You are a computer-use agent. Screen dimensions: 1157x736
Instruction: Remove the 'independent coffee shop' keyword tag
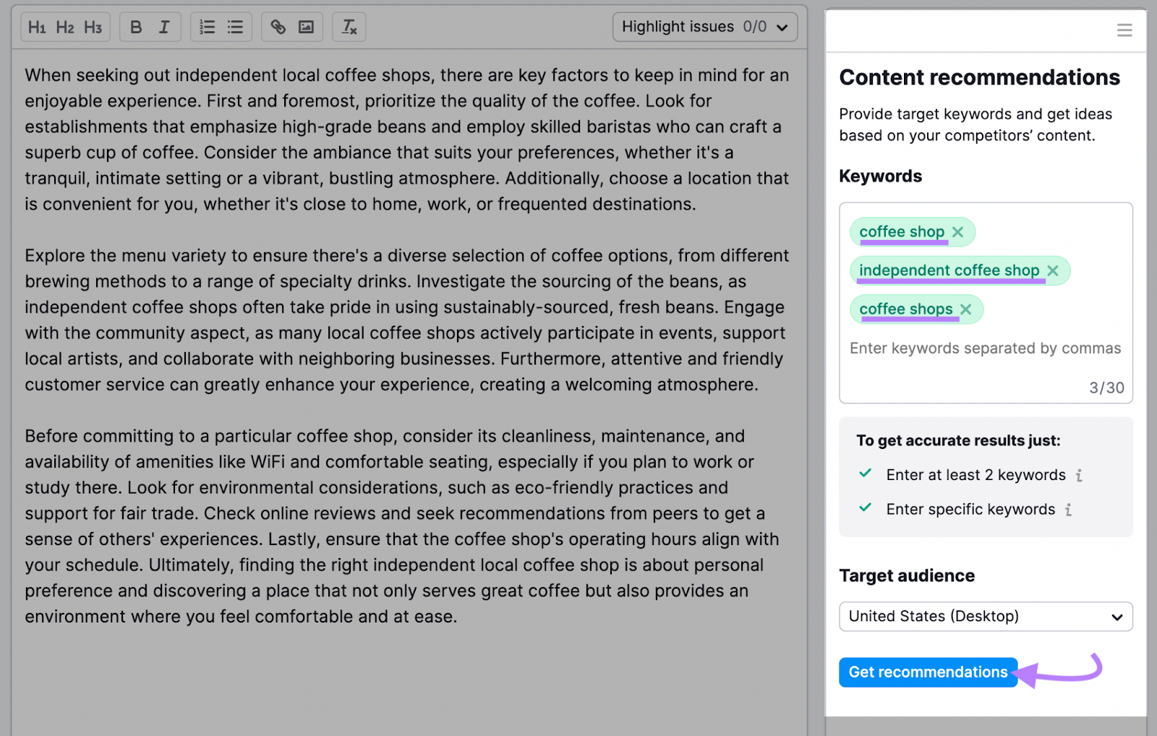pos(1053,270)
